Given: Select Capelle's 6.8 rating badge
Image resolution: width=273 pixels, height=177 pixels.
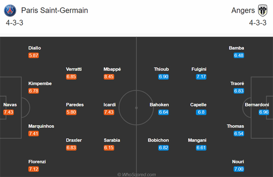Looking at the screenshot, I should 201,112.
